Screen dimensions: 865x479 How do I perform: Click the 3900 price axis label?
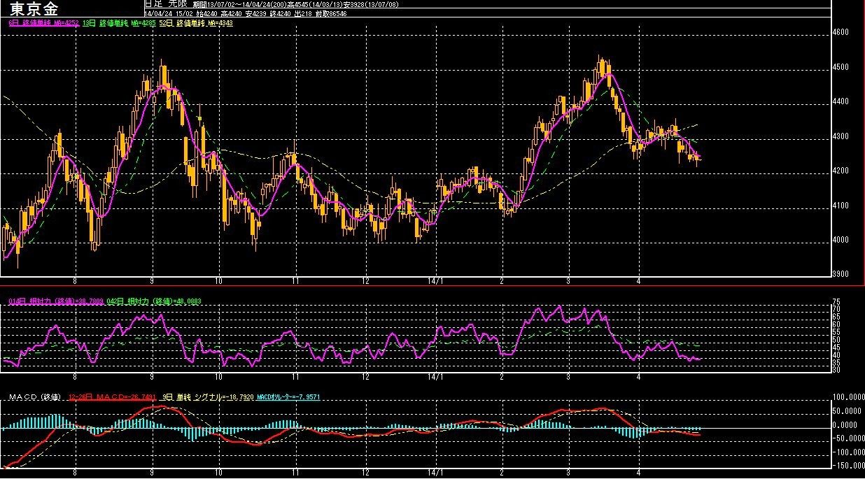click(841, 274)
